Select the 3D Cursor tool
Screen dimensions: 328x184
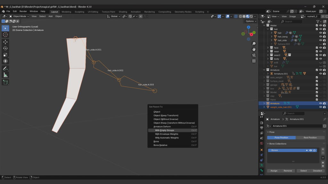pos(5,34)
